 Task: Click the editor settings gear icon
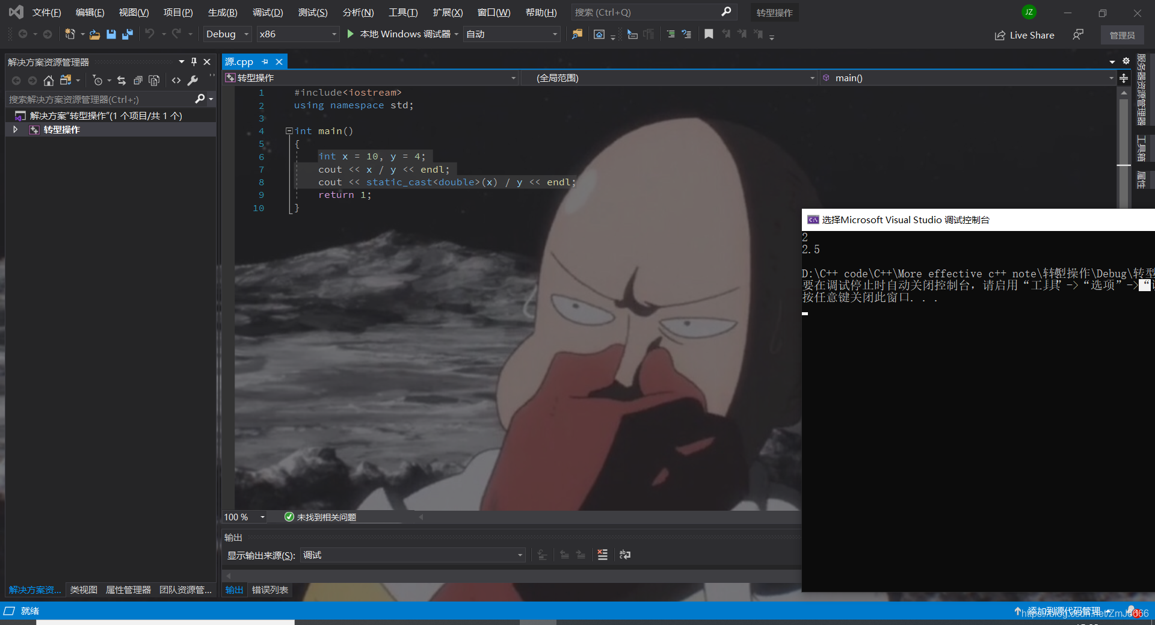[1126, 61]
